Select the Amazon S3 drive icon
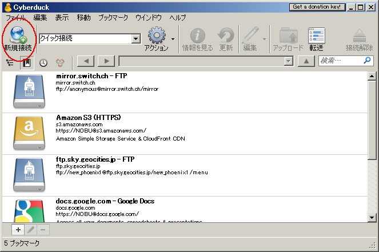379x252 pixels. pyautogui.click(x=29, y=133)
